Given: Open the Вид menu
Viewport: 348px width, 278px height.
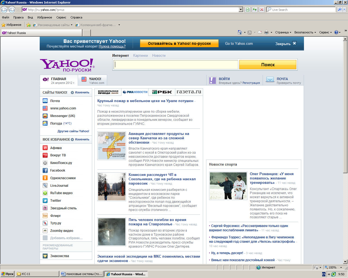Looking at the screenshot, I should pos(30,17).
